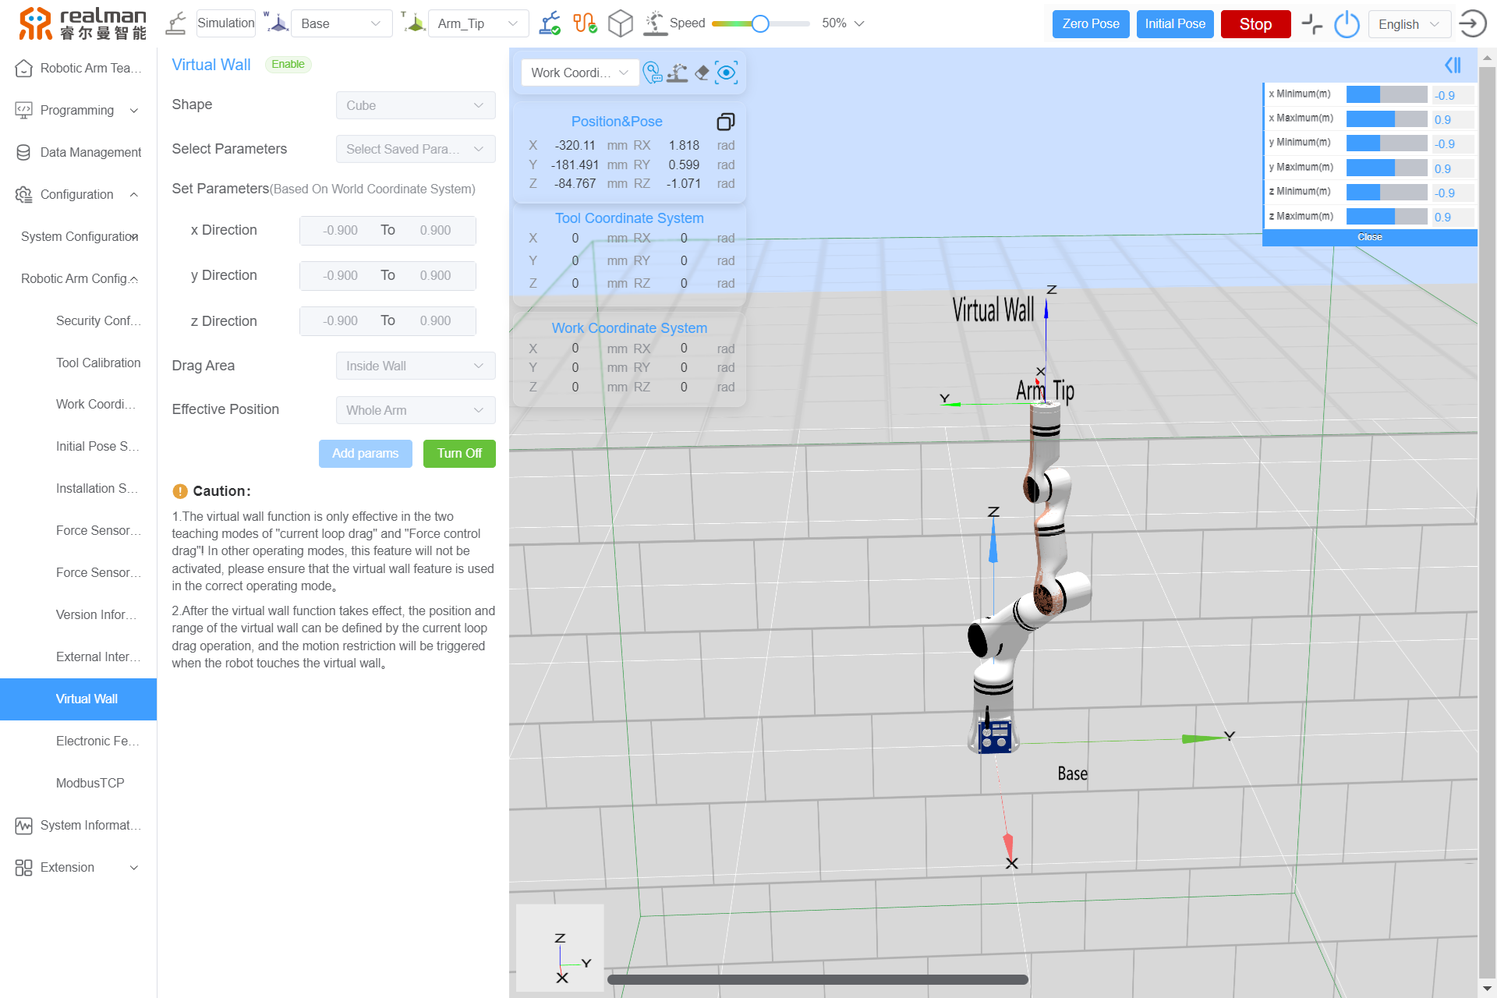Click the Add params button
Image resolution: width=1497 pixels, height=998 pixels.
click(364, 453)
